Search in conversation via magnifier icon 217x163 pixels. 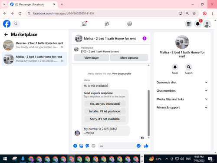pos(189,67)
